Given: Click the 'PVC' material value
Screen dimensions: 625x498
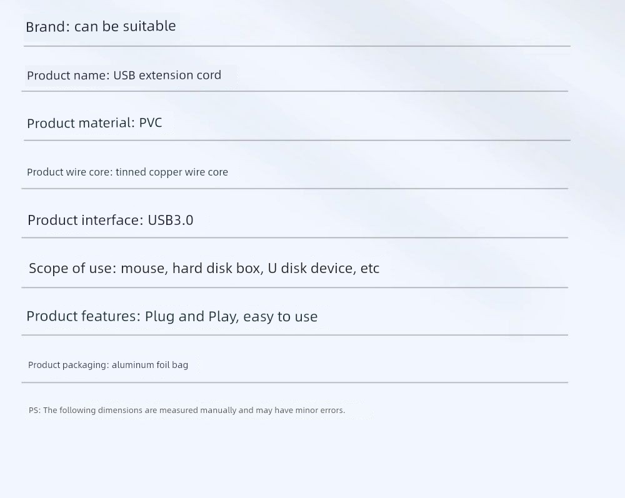Looking at the screenshot, I should (151, 122).
